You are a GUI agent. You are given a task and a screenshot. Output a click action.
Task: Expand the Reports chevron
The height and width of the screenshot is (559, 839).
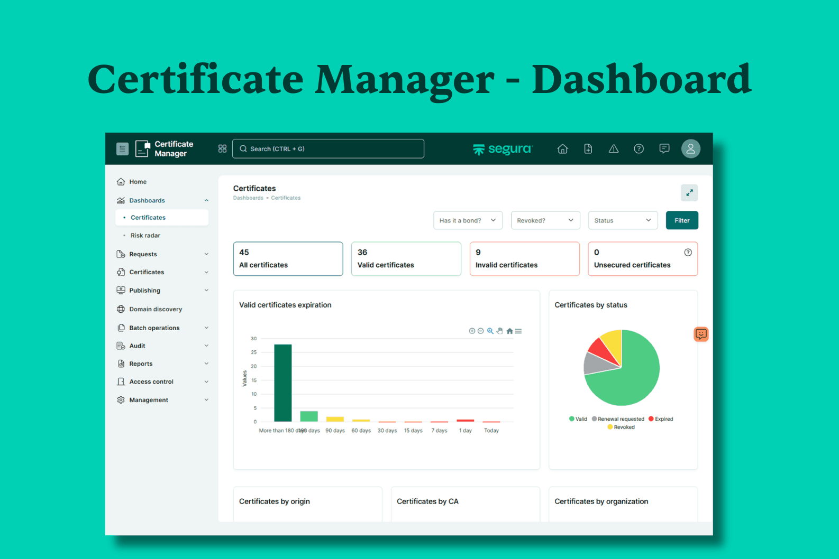point(206,364)
